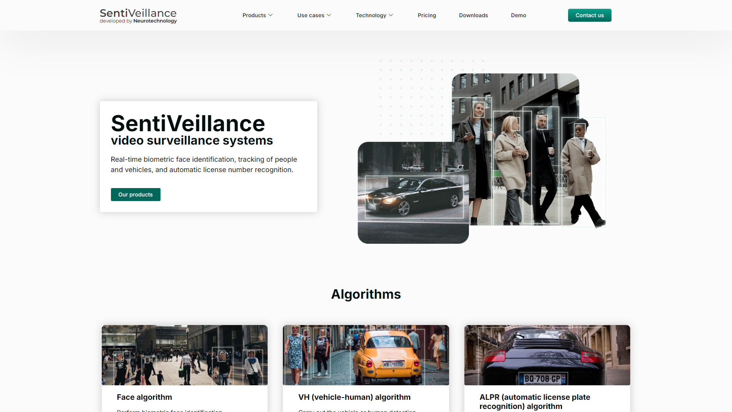This screenshot has width=732, height=412.
Task: Click the Our products button
Action: click(x=135, y=194)
